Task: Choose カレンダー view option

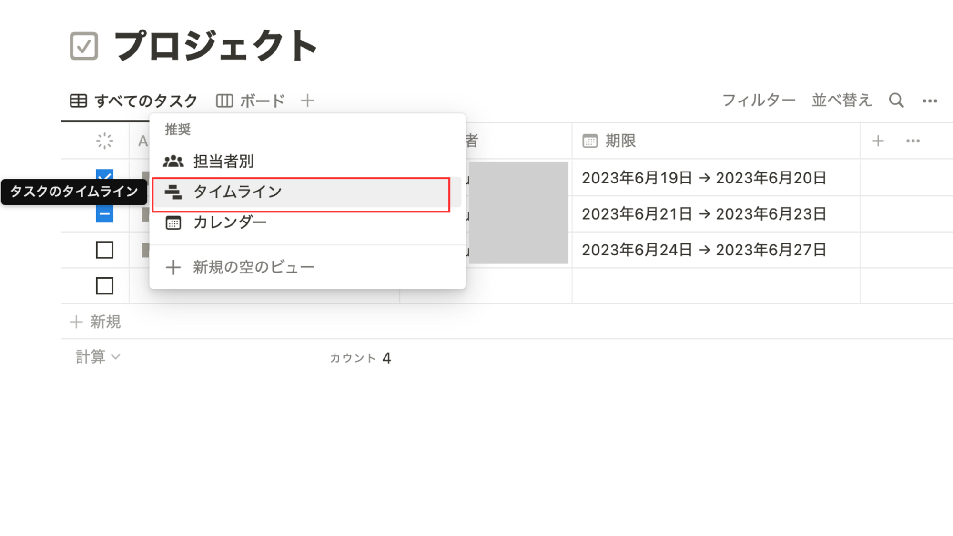Action: 230,222
